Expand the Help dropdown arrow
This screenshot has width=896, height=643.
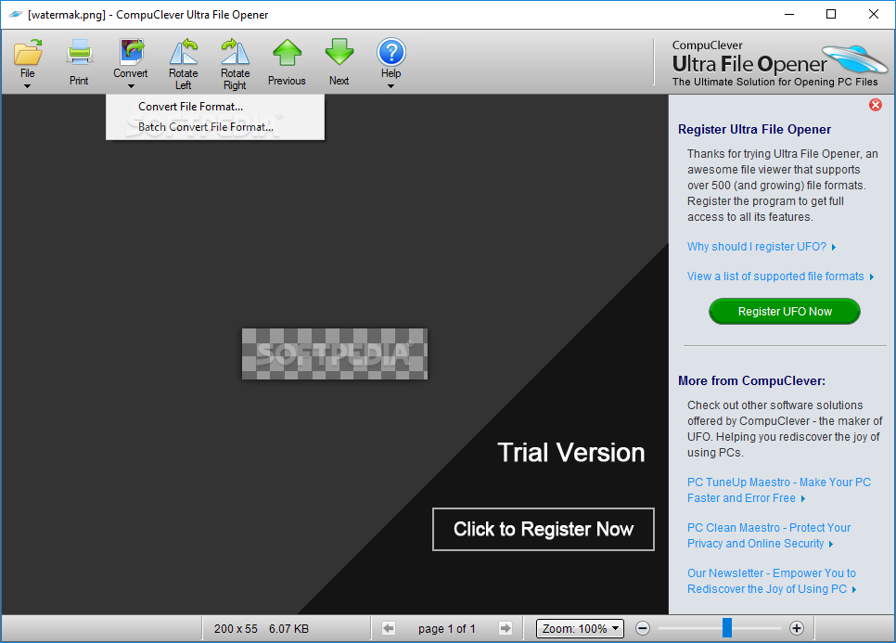click(390, 86)
